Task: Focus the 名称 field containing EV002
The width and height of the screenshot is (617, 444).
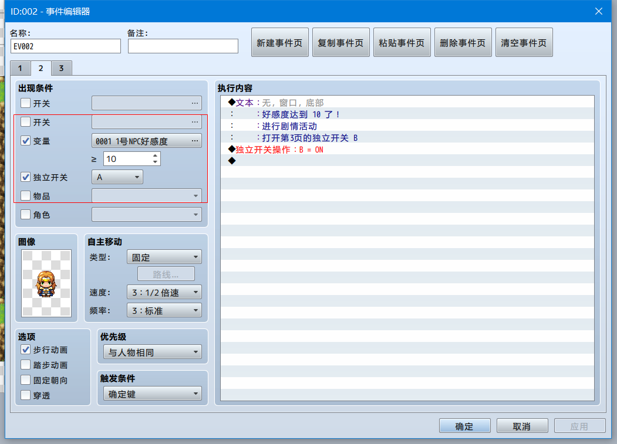Action: pos(66,46)
